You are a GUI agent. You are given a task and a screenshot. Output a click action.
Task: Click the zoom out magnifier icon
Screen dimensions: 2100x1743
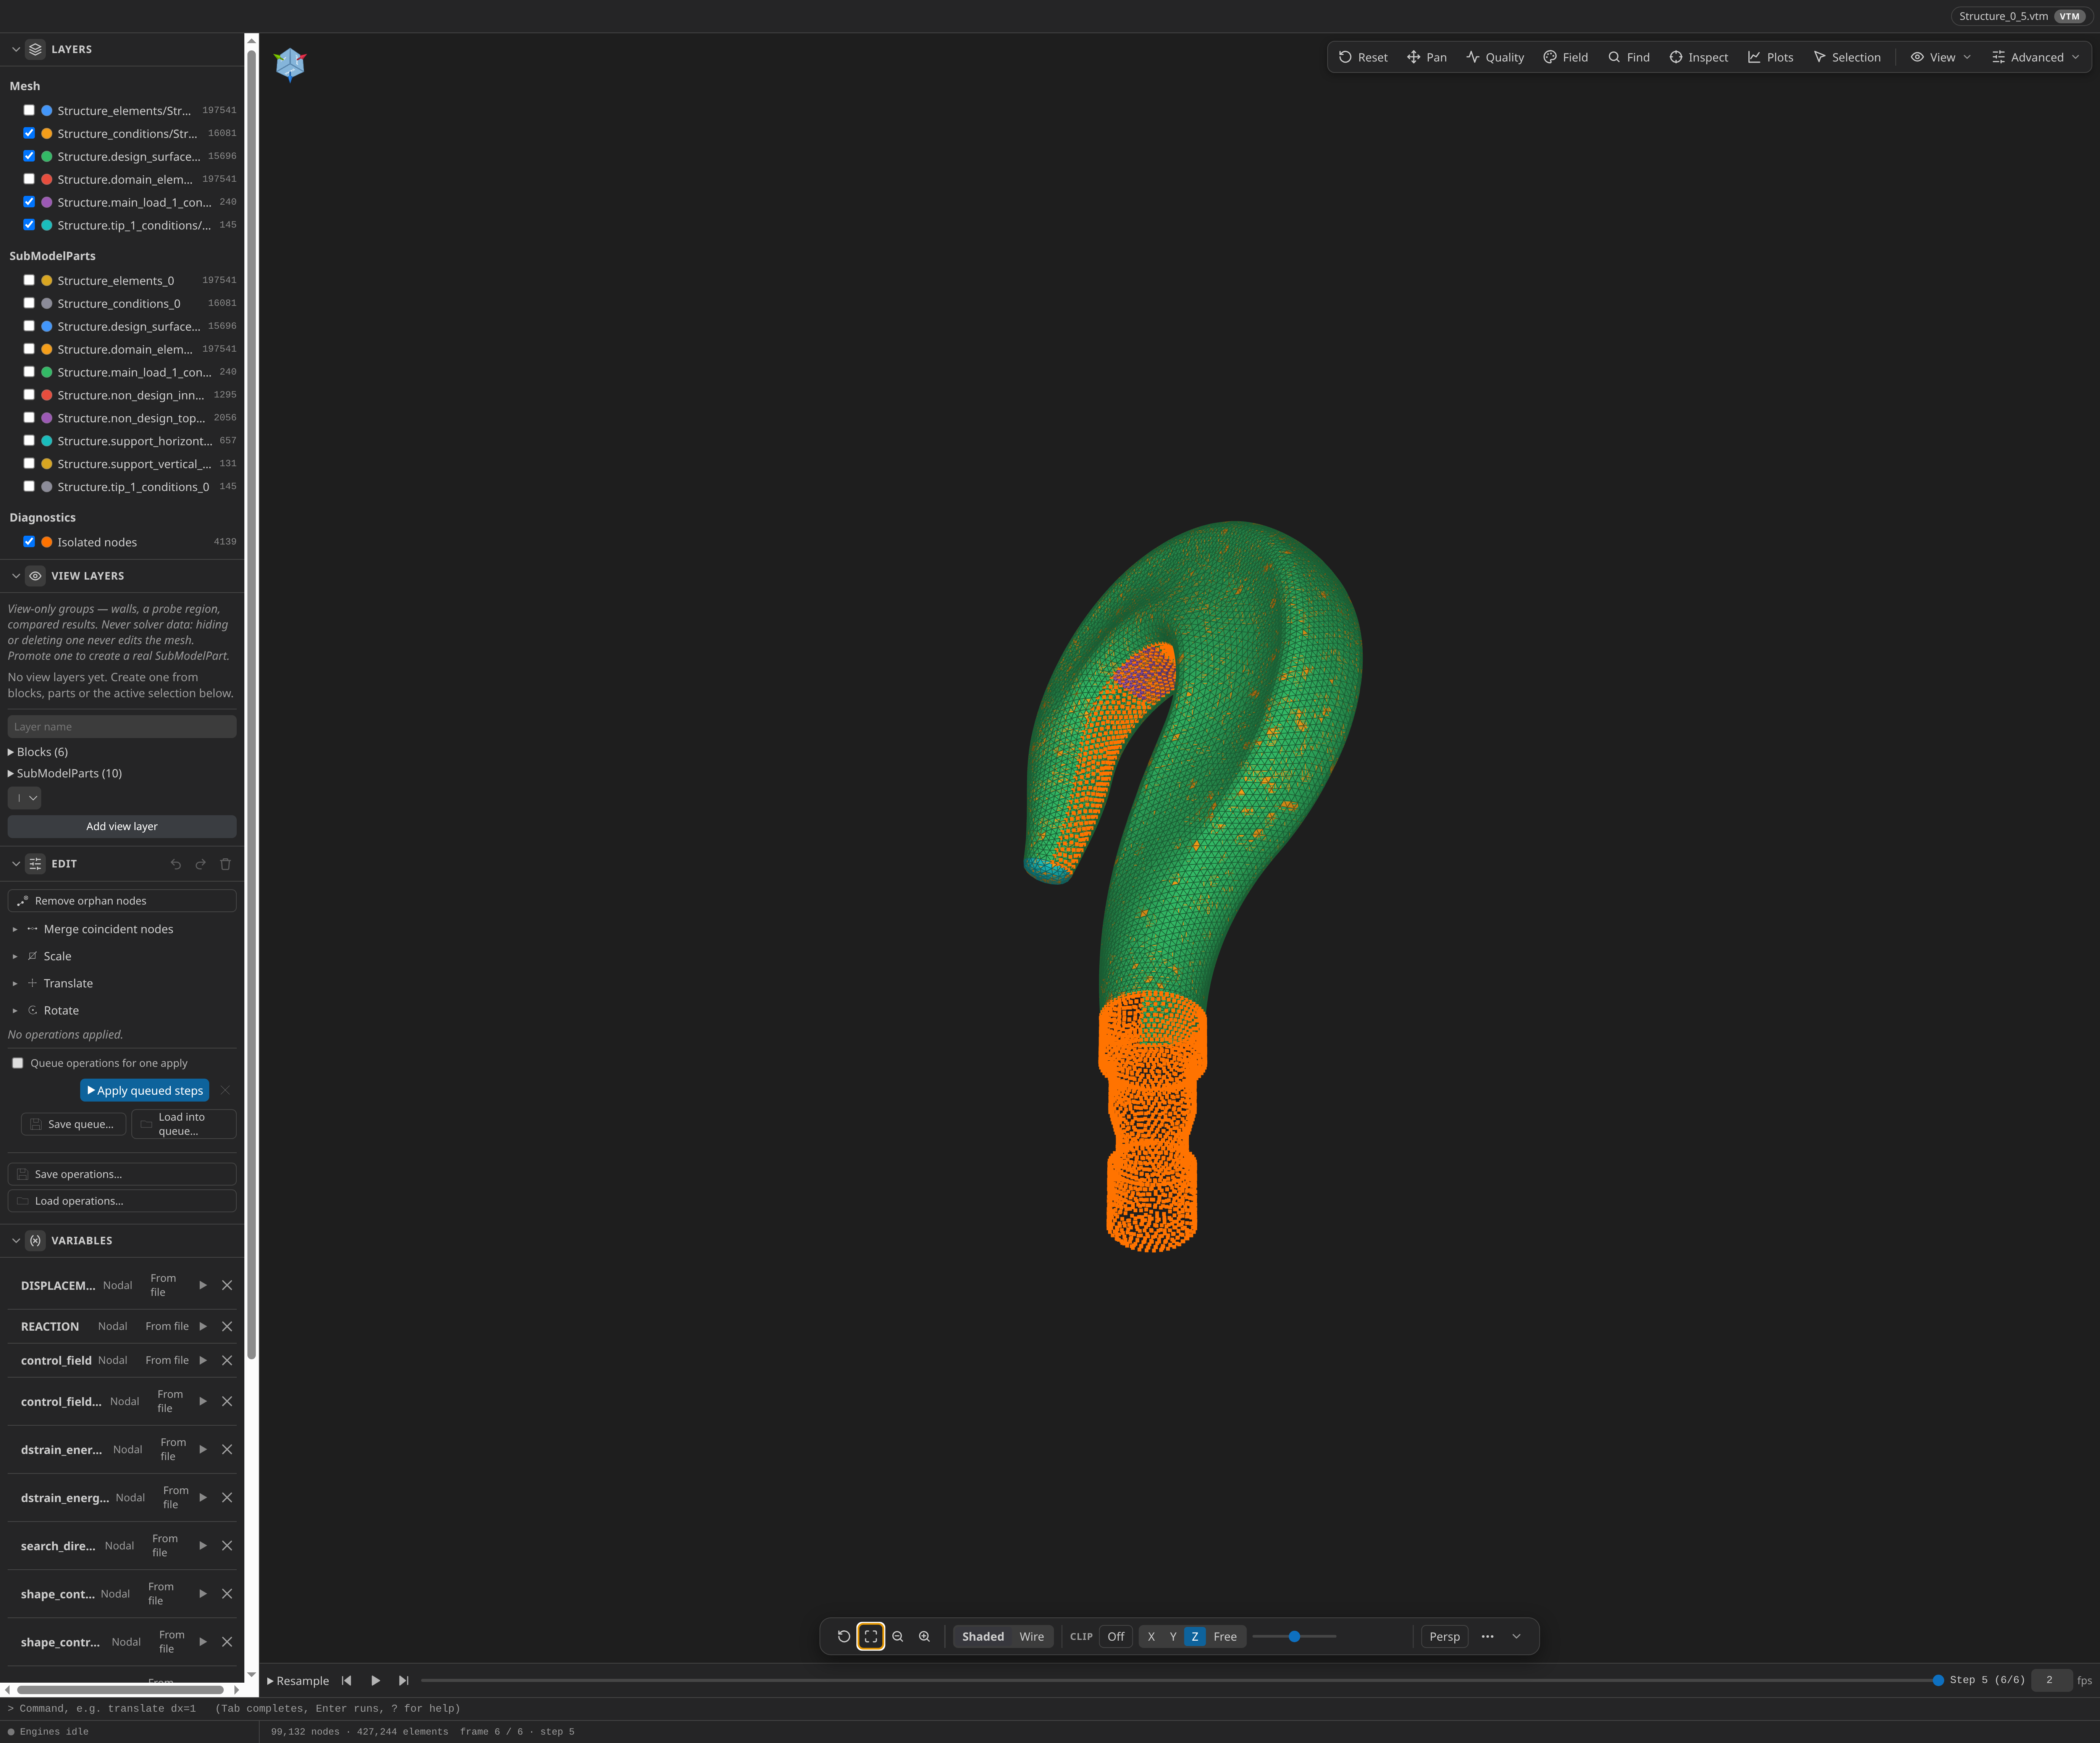click(898, 1636)
